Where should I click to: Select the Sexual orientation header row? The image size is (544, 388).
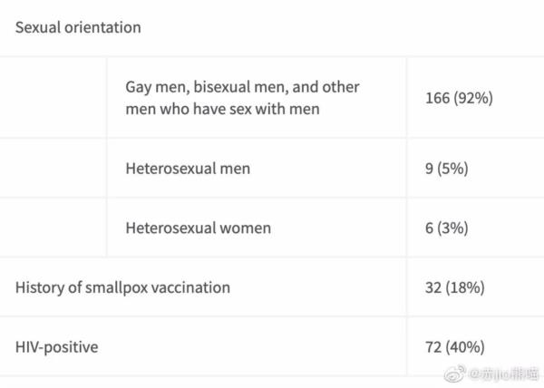(78, 27)
